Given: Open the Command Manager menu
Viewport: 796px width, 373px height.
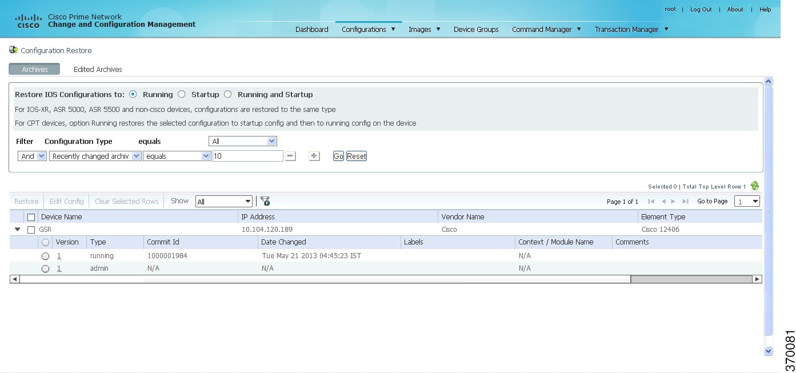Looking at the screenshot, I should click(x=546, y=29).
